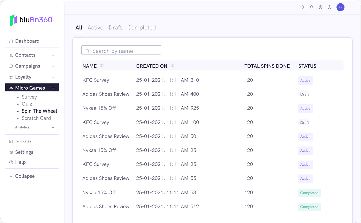
Task: Switch to the Active tab
Action: click(x=95, y=28)
